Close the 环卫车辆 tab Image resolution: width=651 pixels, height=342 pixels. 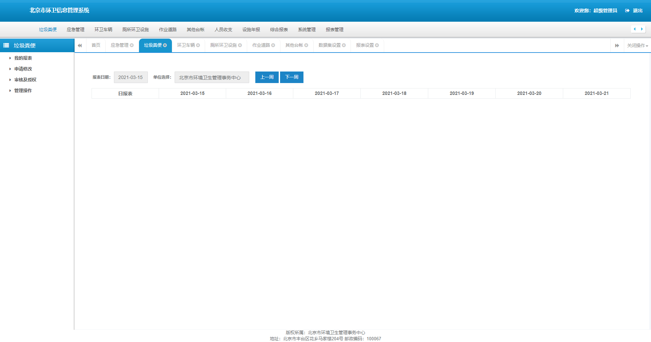198,45
